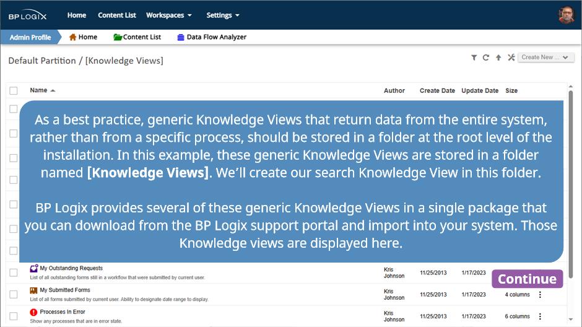The width and height of the screenshot is (582, 327).
Task: Click the filter funnel icon
Action: click(x=474, y=58)
